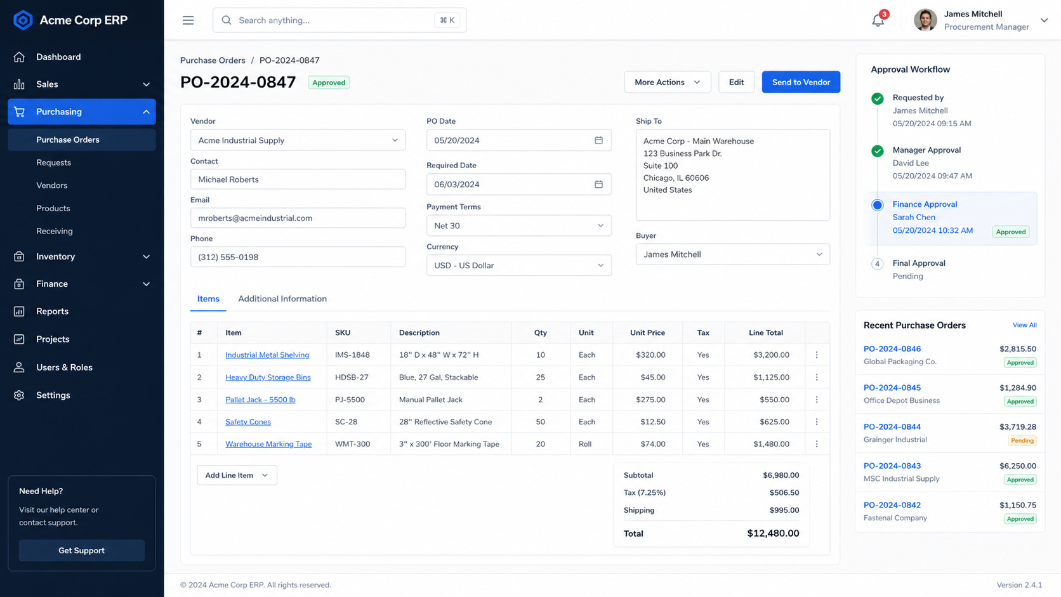Click the Manager Approval green check icon
Image resolution: width=1061 pixels, height=597 pixels.
[x=878, y=151]
